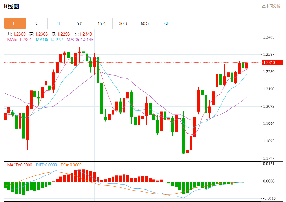
Task: Click the K线图 title heading
Action: pos(11,6)
